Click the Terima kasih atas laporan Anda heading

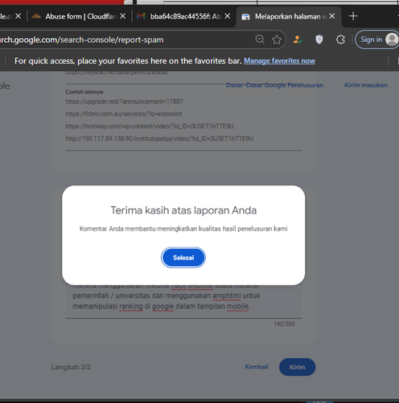[x=183, y=210]
